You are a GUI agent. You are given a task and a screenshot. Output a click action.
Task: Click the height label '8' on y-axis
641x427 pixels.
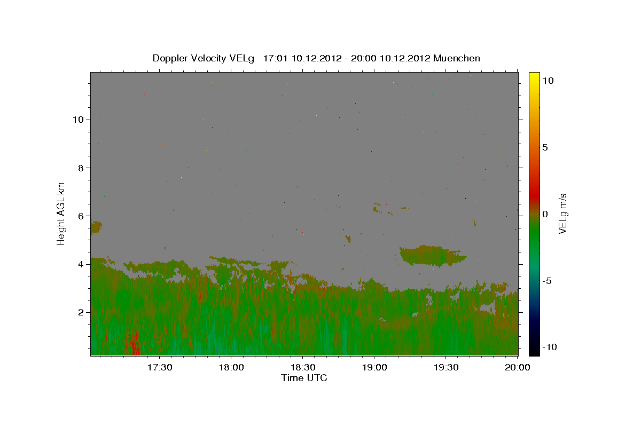pos(80,168)
